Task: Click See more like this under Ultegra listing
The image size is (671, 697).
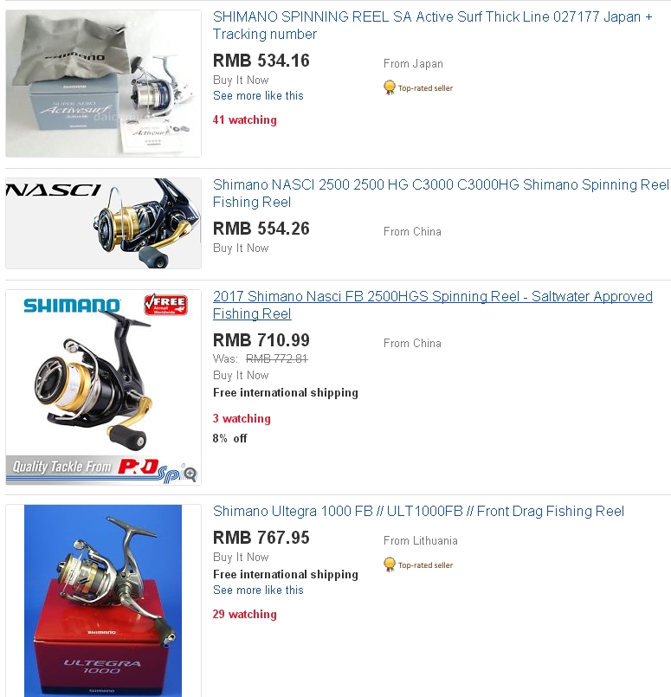Action: coord(258,590)
